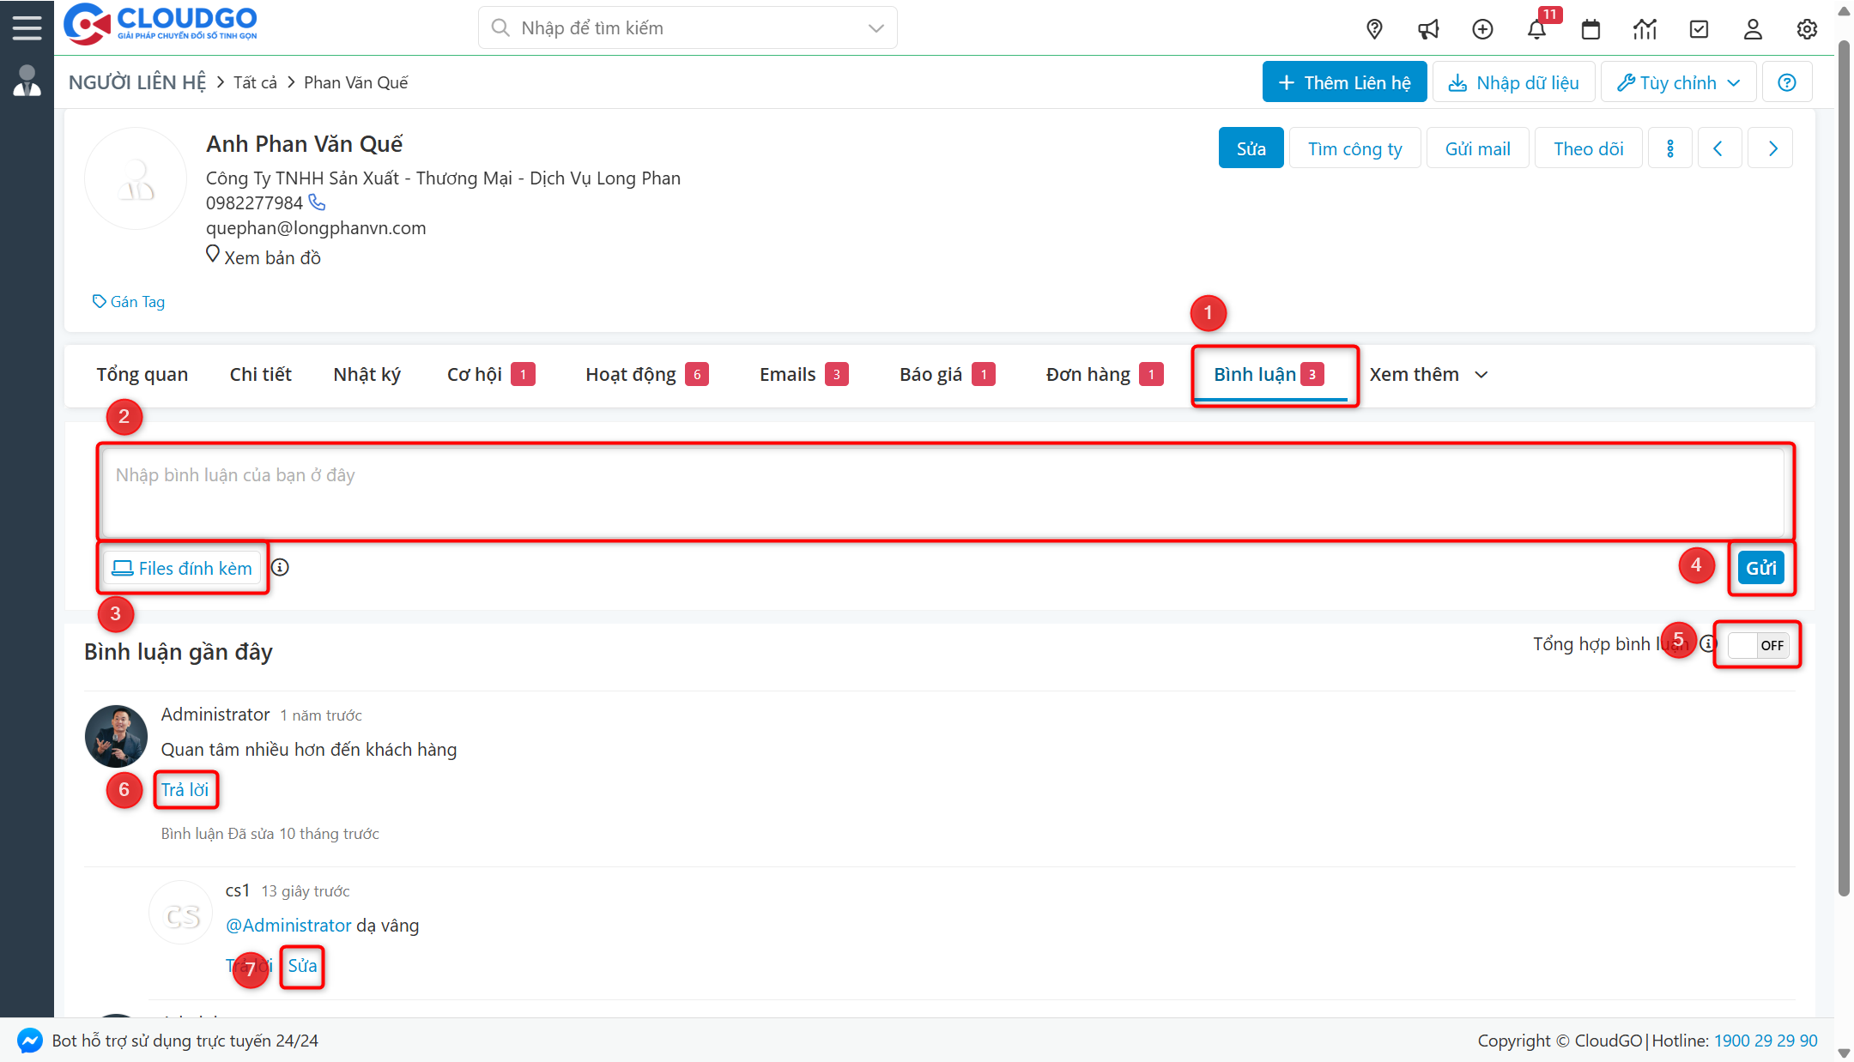Screen dimensions: 1854x1062
Task: Open the announcements megaphone icon
Action: (1428, 28)
